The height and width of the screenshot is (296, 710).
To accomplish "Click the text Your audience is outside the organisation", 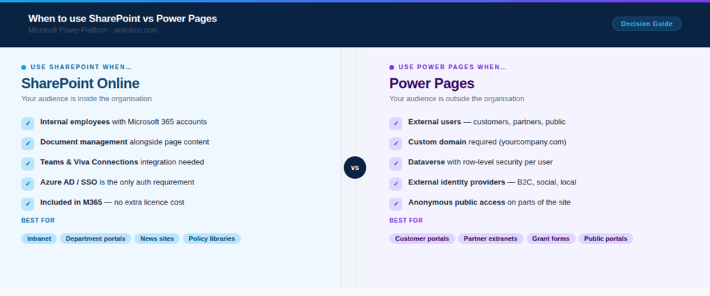I will point(457,98).
